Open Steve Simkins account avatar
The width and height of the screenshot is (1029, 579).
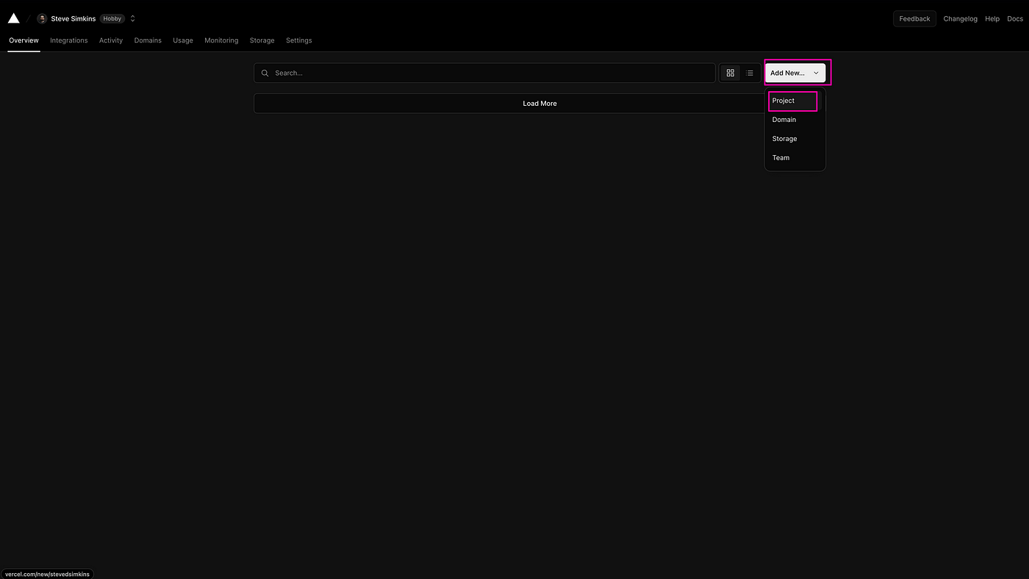click(42, 18)
